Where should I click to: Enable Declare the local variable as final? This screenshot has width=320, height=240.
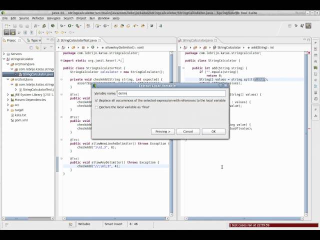point(96,107)
